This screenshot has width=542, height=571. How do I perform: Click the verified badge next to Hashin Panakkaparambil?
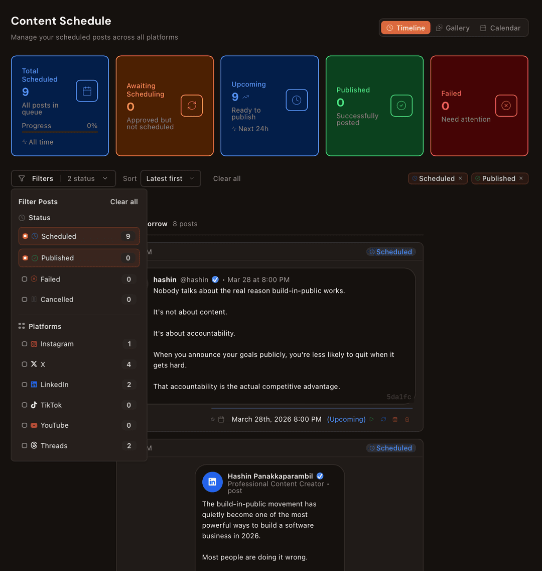click(x=320, y=476)
